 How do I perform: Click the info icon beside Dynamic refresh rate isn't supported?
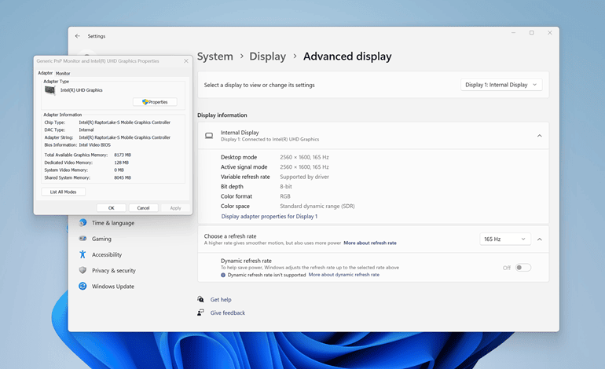pos(223,275)
